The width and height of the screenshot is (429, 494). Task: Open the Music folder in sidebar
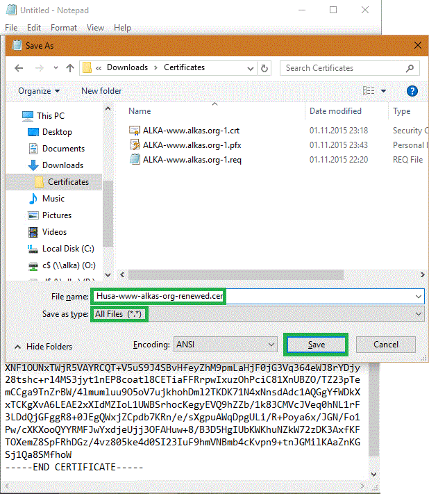(53, 199)
